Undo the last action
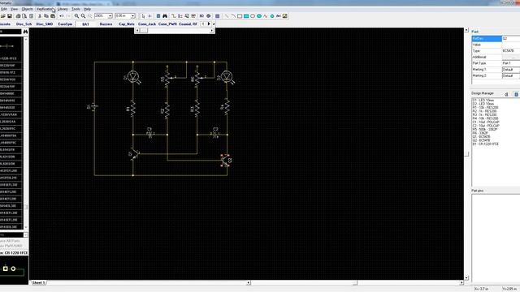 point(62,16)
